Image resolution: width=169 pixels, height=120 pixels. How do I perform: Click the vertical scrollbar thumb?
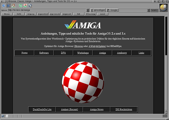[x=166, y=36]
